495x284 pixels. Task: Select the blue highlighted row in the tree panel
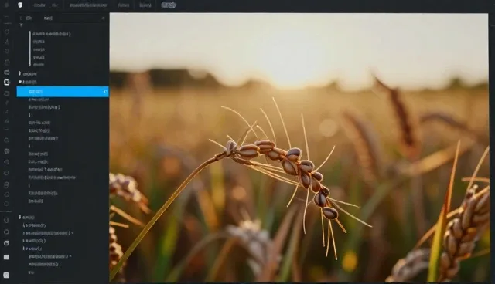click(x=63, y=92)
